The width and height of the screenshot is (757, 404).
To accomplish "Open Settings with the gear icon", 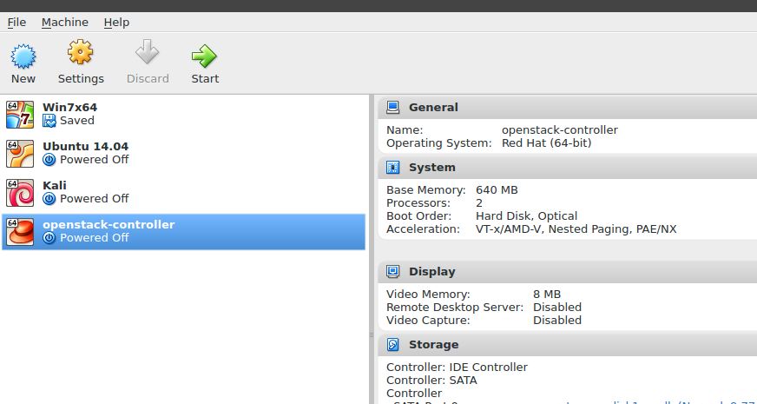I will (x=80, y=52).
